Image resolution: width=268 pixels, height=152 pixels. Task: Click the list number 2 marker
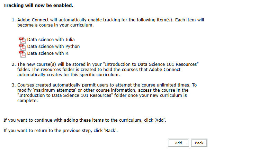(x=14, y=64)
